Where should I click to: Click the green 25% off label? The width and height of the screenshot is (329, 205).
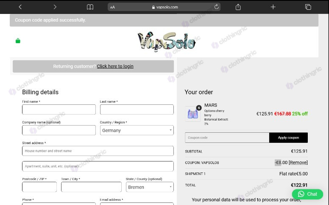[x=300, y=114]
